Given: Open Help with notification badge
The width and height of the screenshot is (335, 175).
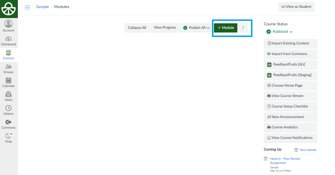Looking at the screenshot, I should click(x=9, y=138).
